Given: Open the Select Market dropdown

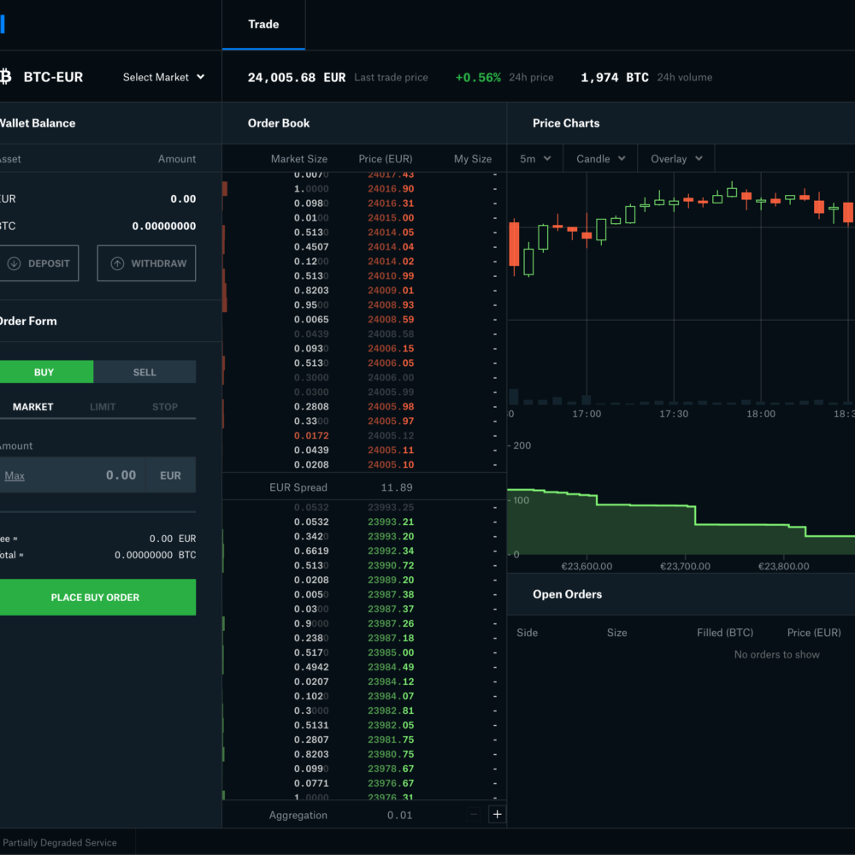Looking at the screenshot, I should (163, 77).
